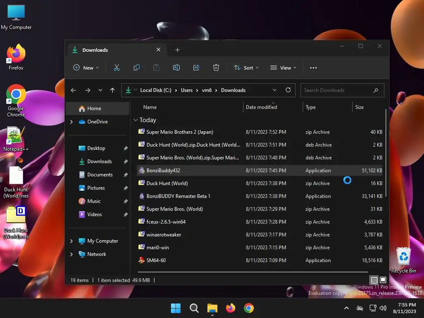Expand My Computer tree node
This screenshot has height=318, width=424.
pos(71,241)
